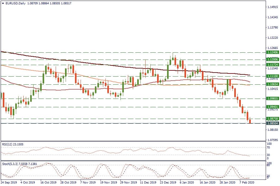280x186 pixels.
Task: Click the 7 Feb 2020 date marker
Action: tap(247, 183)
